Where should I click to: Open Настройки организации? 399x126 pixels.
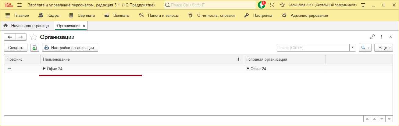70,48
